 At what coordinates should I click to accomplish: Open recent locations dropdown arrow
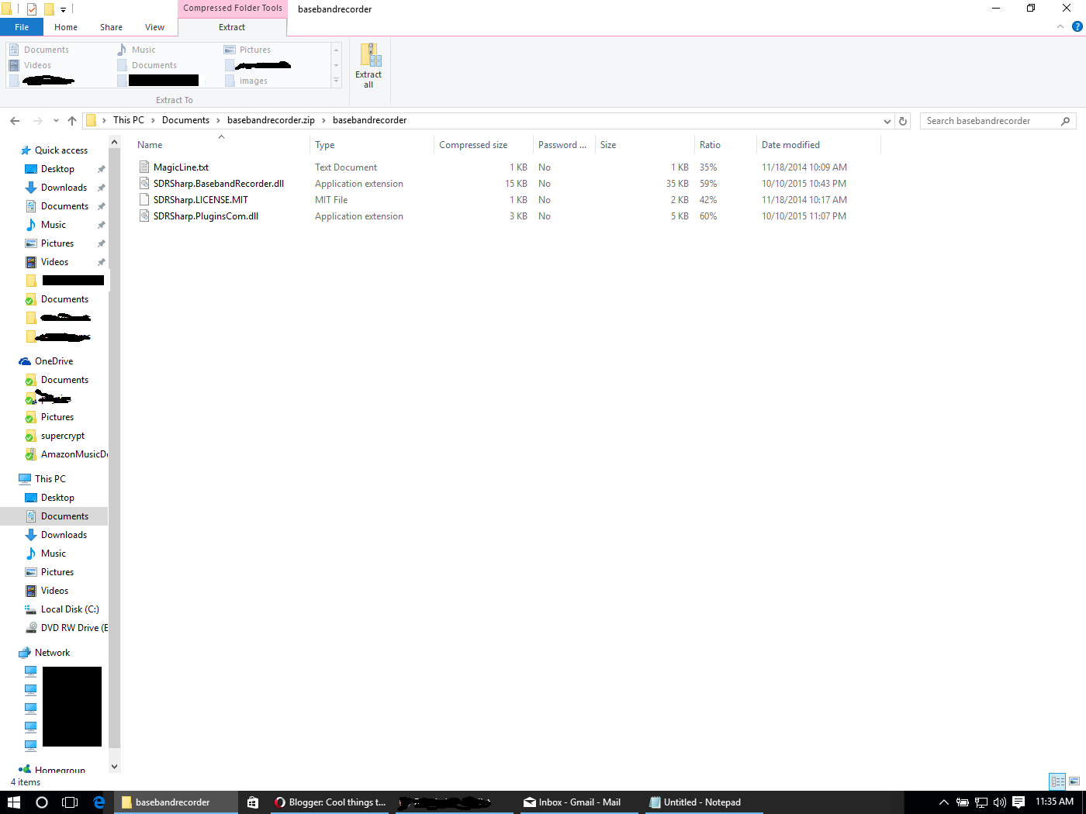click(56, 121)
